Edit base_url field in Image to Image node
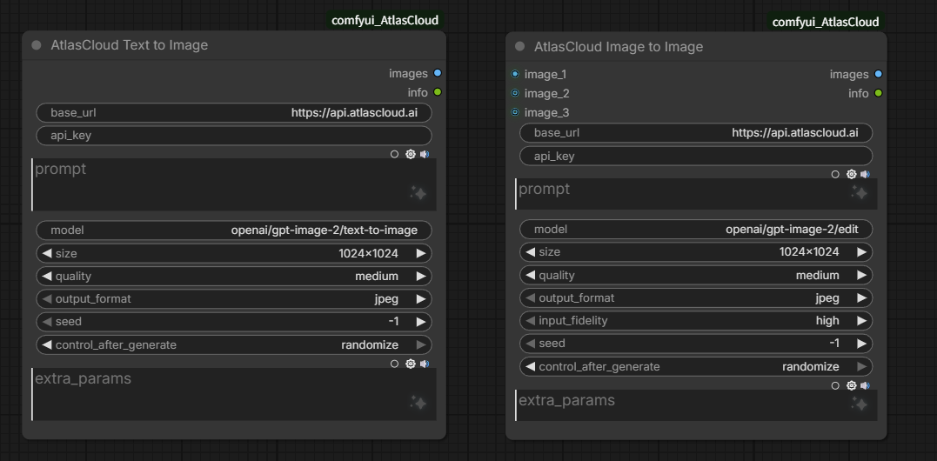The height and width of the screenshot is (461, 937). pos(696,132)
